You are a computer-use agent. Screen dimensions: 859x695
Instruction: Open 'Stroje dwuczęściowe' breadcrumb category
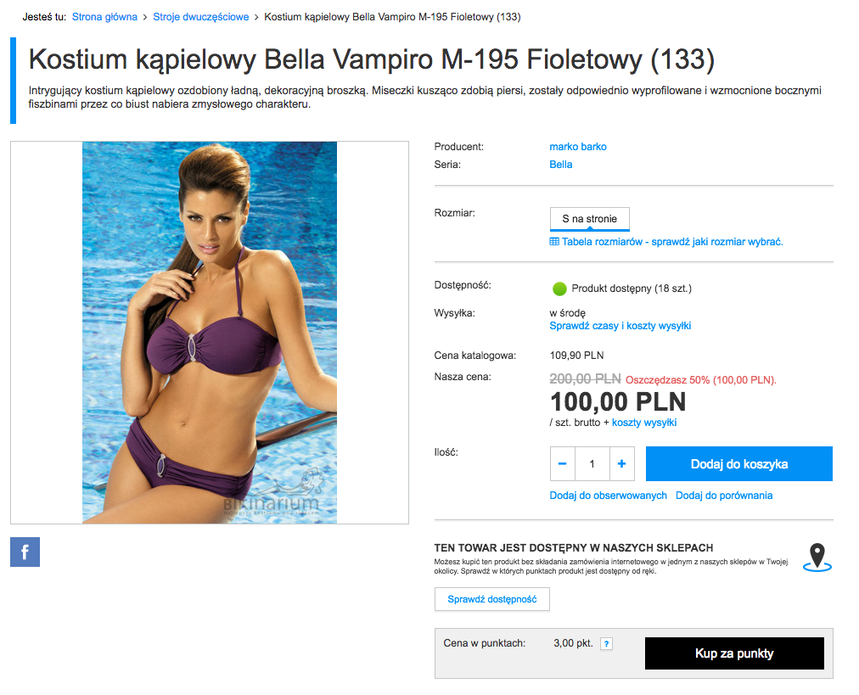tap(200, 17)
